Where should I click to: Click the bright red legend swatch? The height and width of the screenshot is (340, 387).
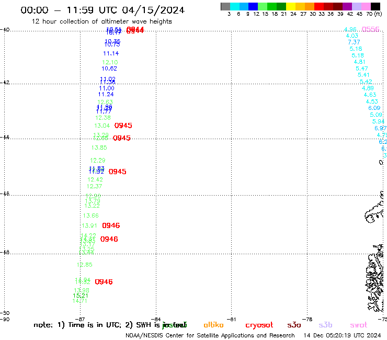click(x=318, y=6)
